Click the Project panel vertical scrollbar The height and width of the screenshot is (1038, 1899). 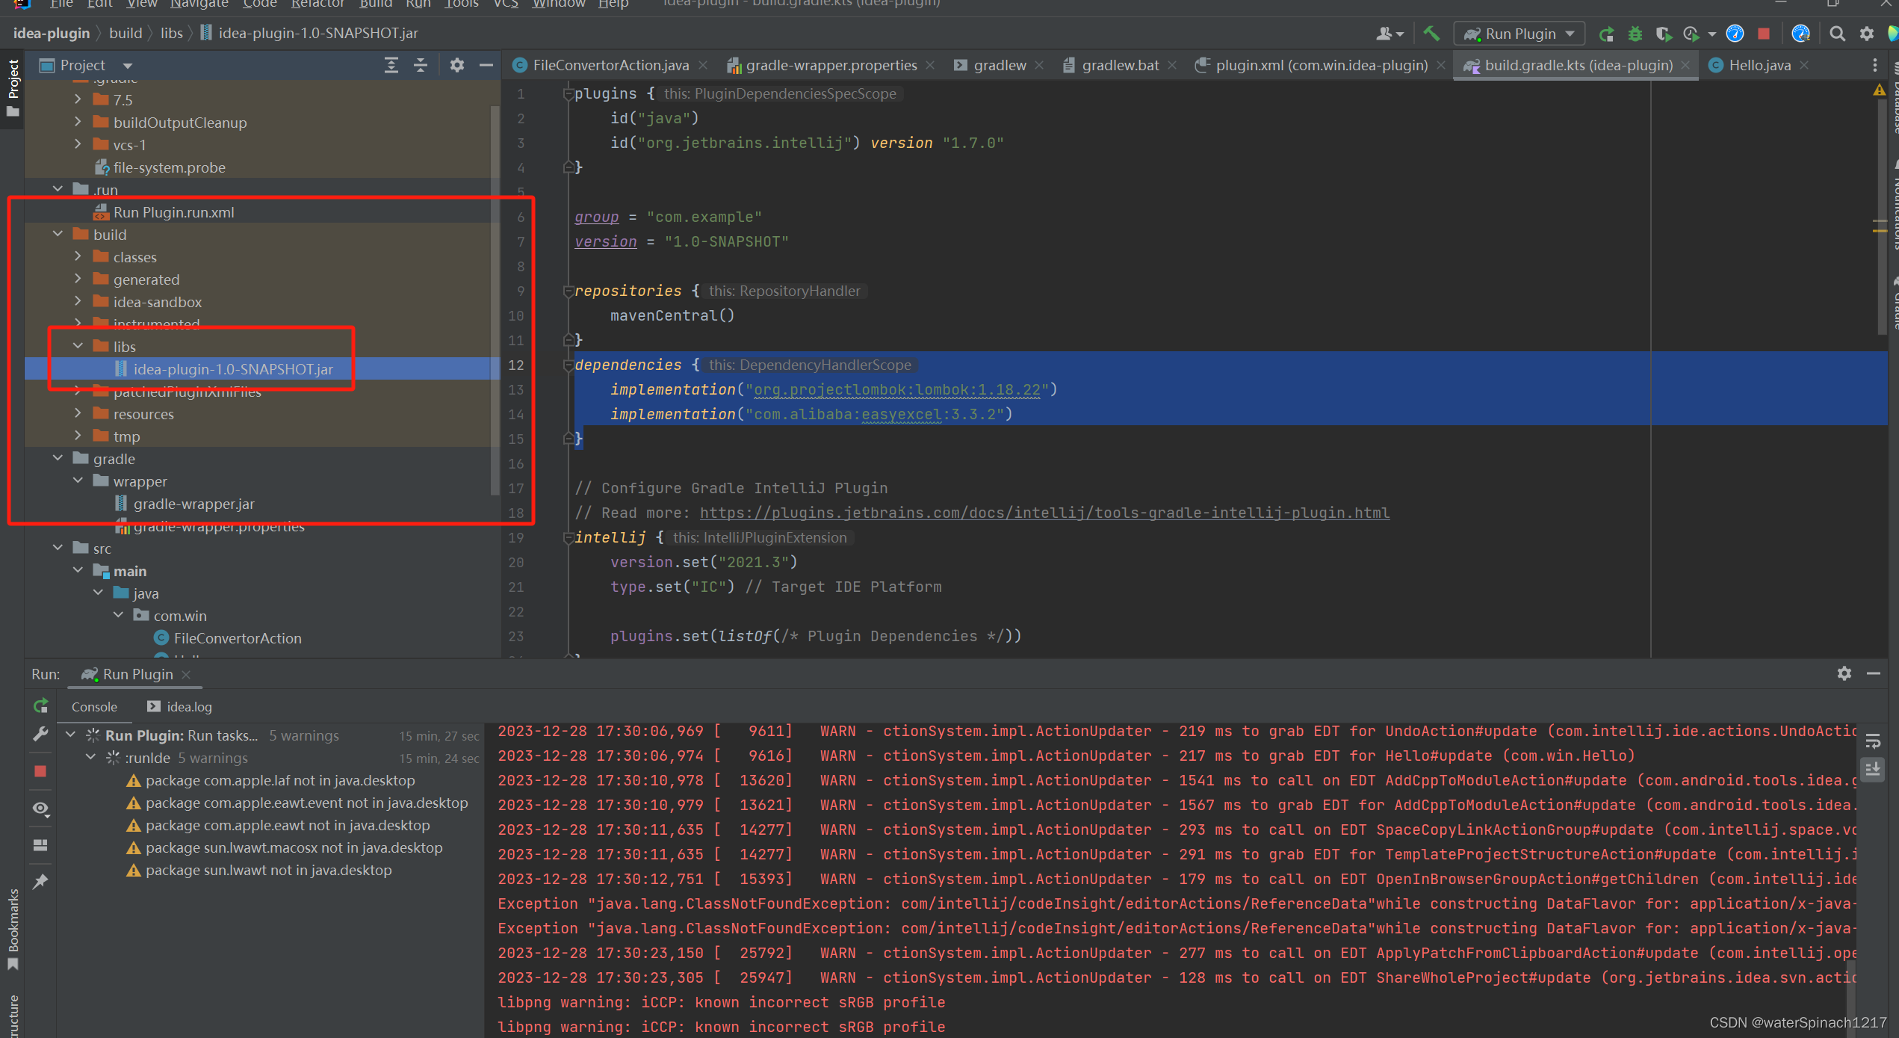(x=494, y=299)
